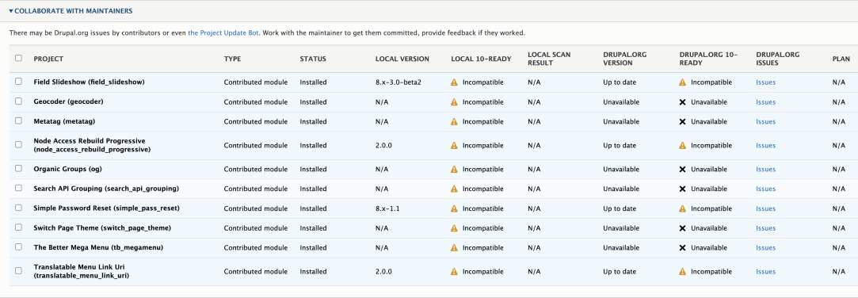The image size is (858, 298).
Task: Click Local 10-Ready warning icon for Search API Grouping
Action: (x=454, y=189)
